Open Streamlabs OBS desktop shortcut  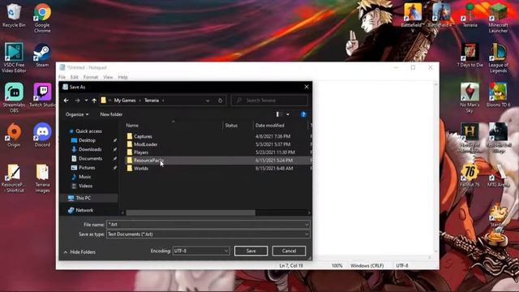14,98
